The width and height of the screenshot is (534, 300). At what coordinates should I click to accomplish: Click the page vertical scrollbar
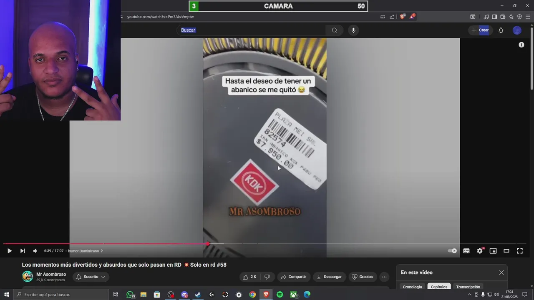pos(531,58)
